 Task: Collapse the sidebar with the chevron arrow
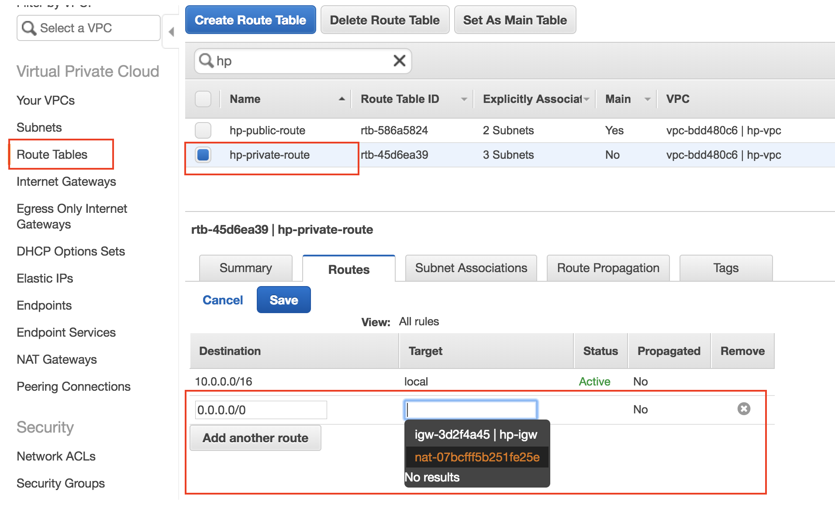pos(171,31)
